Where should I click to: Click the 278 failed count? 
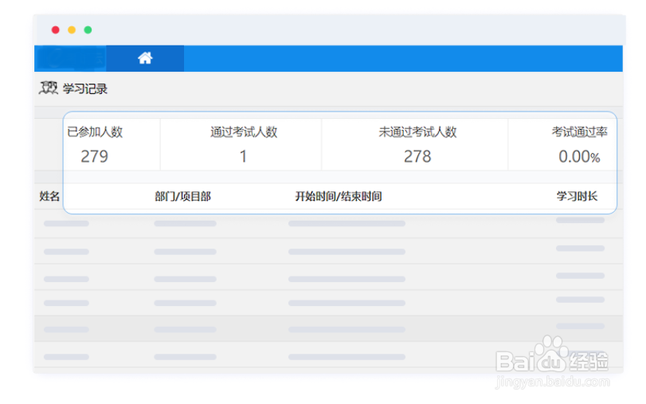[x=417, y=157]
